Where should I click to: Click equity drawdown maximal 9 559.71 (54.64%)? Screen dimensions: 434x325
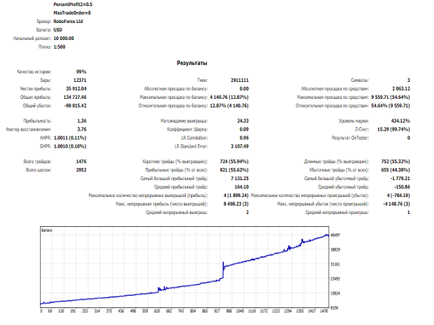[391, 97]
